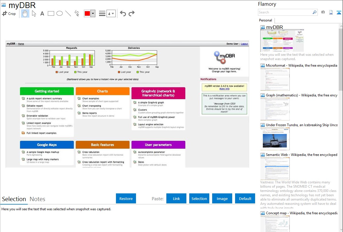Redo the last annotation
Viewport: 343px width, 232px height.
131,13
